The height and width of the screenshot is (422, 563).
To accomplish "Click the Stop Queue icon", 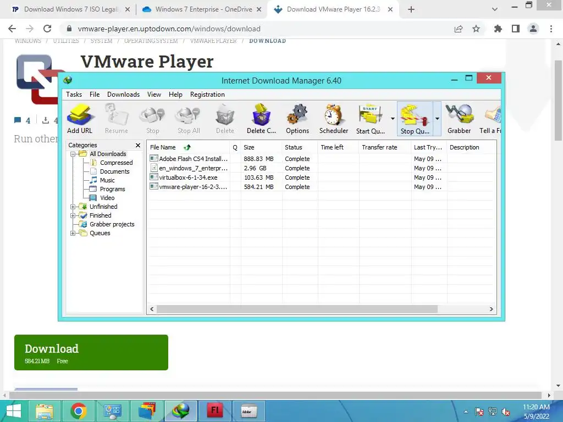I will (x=415, y=119).
